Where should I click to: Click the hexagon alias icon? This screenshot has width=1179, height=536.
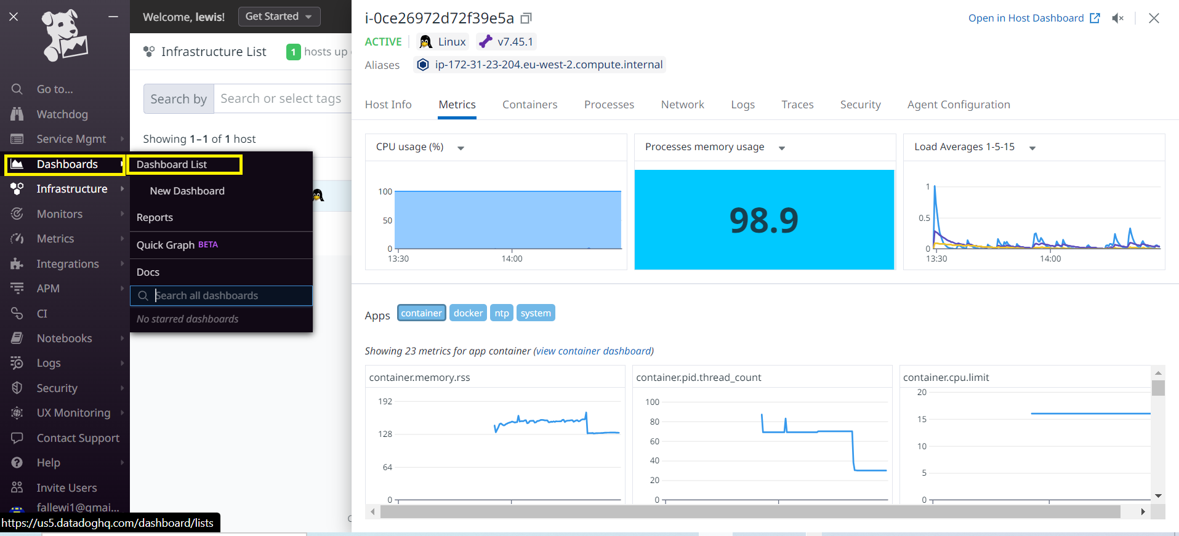[x=423, y=65]
